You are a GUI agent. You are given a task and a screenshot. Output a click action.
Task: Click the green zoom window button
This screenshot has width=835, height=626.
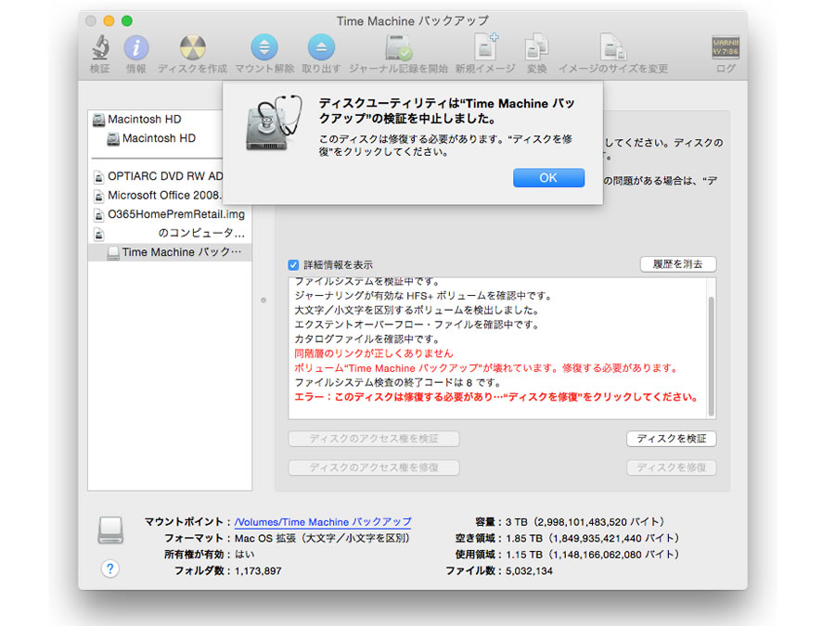point(127,20)
